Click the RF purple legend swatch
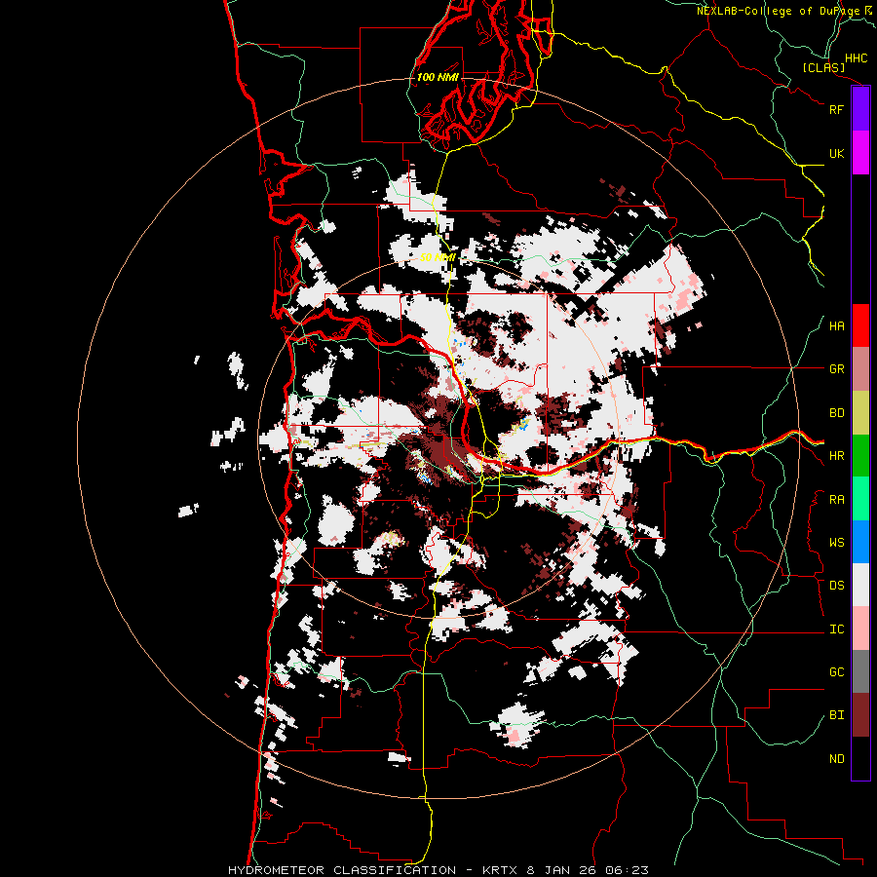This screenshot has height=877, width=877. (860, 109)
